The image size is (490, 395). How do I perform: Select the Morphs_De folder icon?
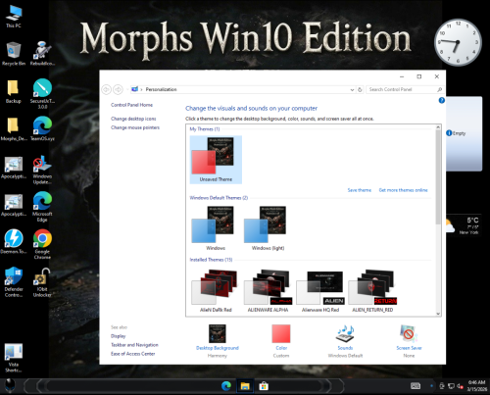pos(14,129)
